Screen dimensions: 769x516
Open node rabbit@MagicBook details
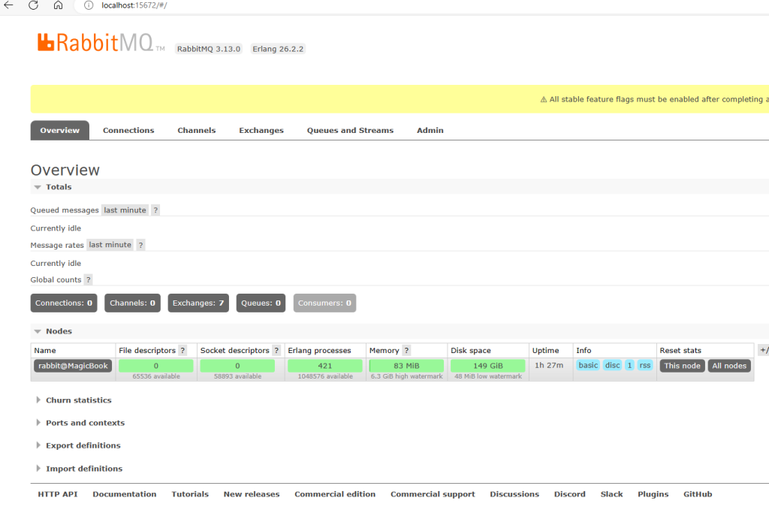click(x=73, y=366)
